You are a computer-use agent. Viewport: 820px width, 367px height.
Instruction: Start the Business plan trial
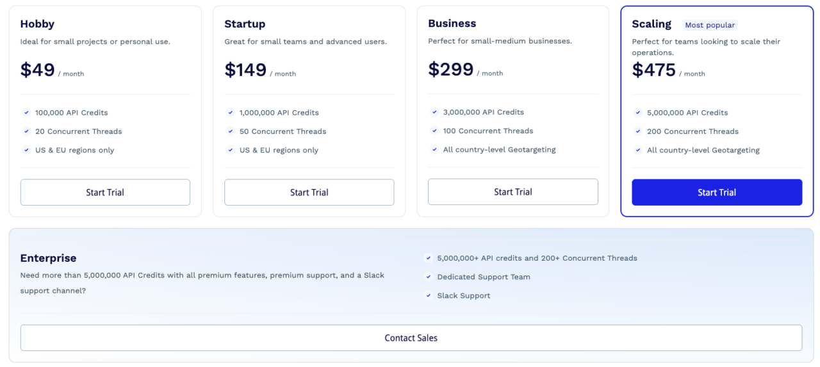pyautogui.click(x=512, y=192)
